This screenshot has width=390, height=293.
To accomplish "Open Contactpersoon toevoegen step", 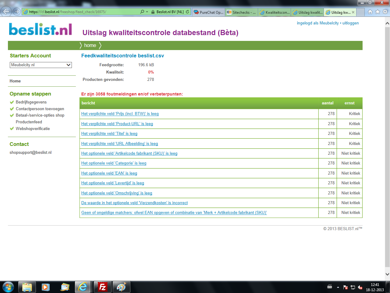I will [40, 109].
